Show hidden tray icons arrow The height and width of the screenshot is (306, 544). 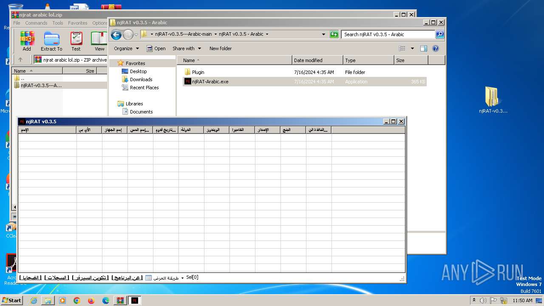pos(474,300)
